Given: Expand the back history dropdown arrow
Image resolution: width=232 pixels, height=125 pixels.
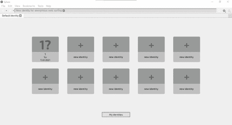Looking at the screenshot, I should pyautogui.click(x=6, y=11).
